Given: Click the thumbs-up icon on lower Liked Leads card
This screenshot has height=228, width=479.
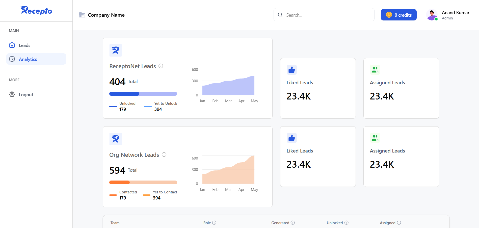Looking at the screenshot, I should coord(291,138).
